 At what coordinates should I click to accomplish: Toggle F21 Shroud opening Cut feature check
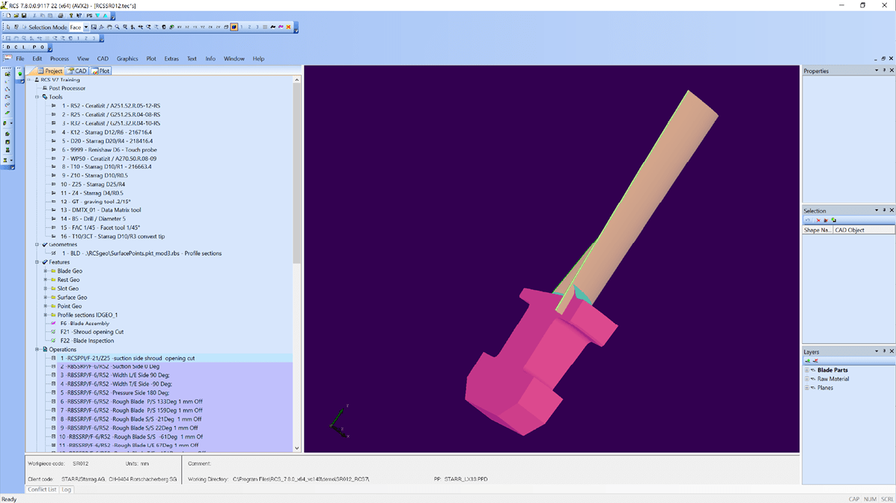tap(53, 332)
